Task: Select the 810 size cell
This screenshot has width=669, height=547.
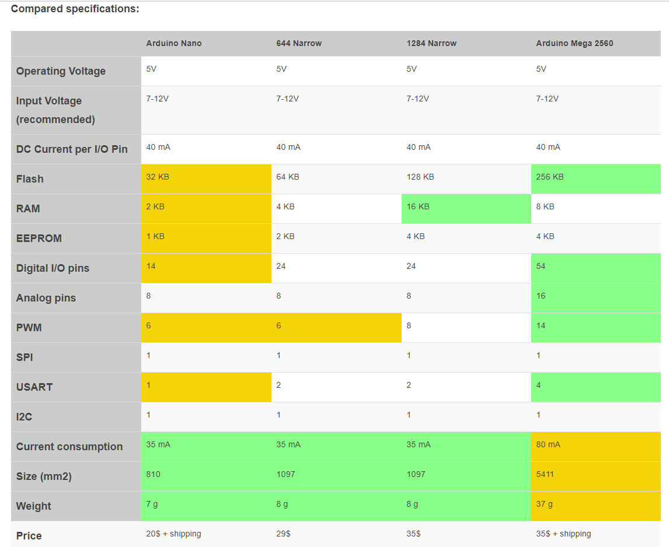Action: click(x=205, y=476)
